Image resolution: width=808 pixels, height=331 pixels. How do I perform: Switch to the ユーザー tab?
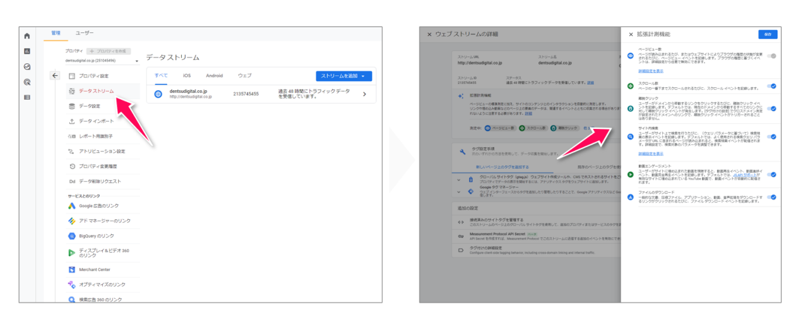coord(85,33)
